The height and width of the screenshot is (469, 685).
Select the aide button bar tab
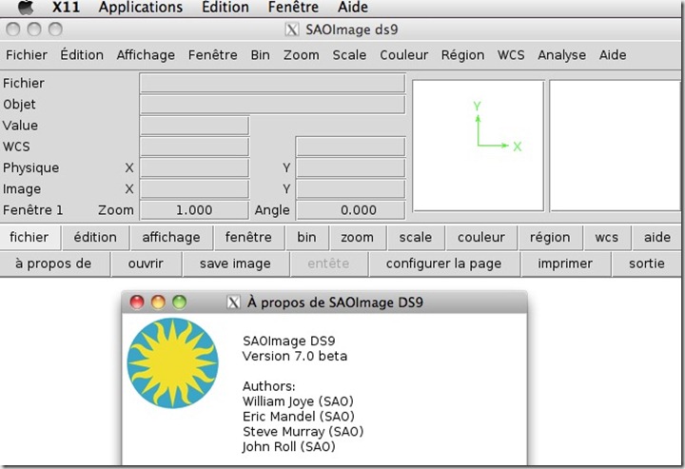tap(657, 237)
